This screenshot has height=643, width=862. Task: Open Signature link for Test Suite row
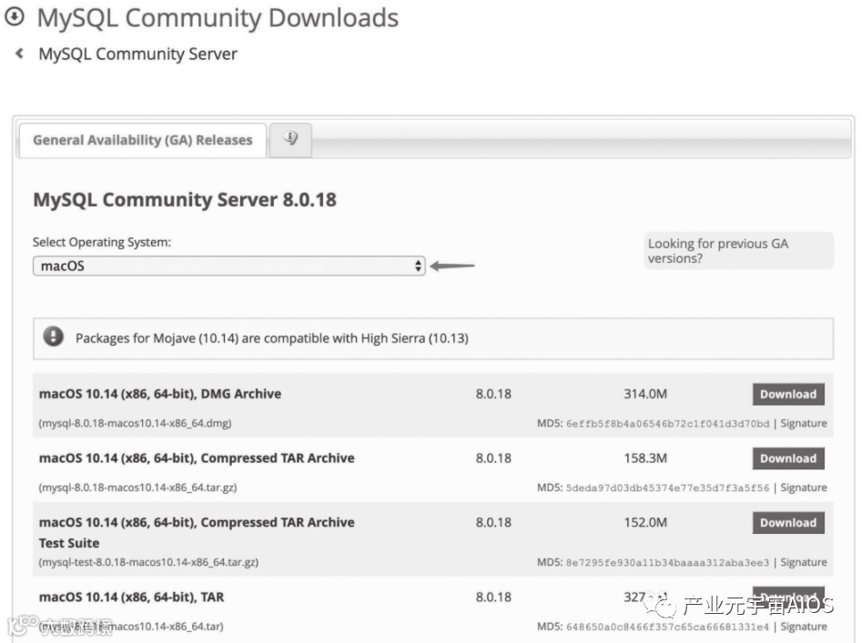pos(803,562)
